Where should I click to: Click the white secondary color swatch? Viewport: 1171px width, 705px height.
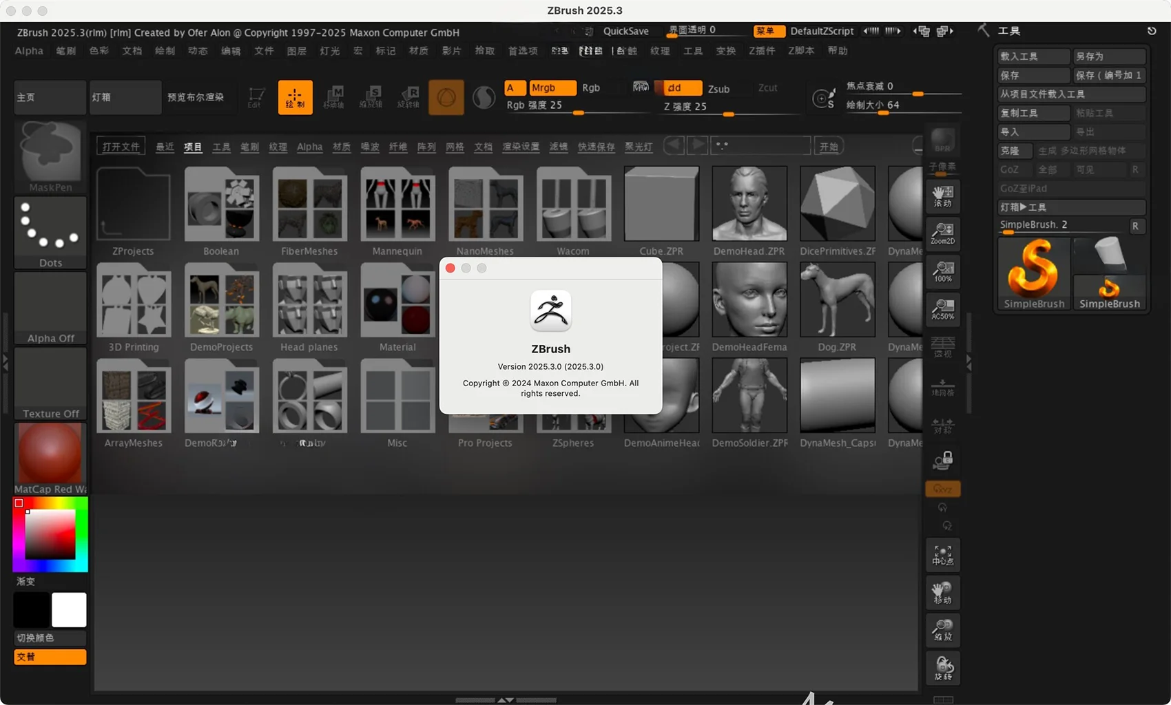point(69,610)
